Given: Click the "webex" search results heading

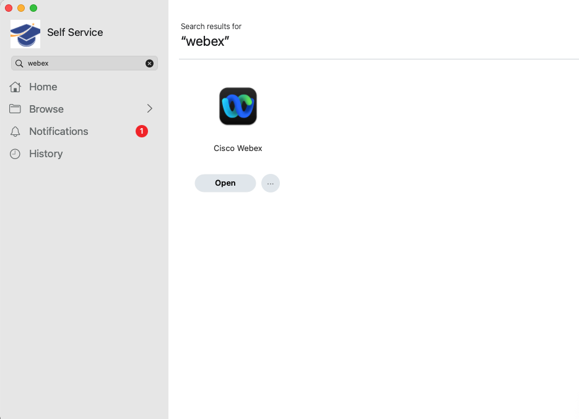Looking at the screenshot, I should coord(205,41).
